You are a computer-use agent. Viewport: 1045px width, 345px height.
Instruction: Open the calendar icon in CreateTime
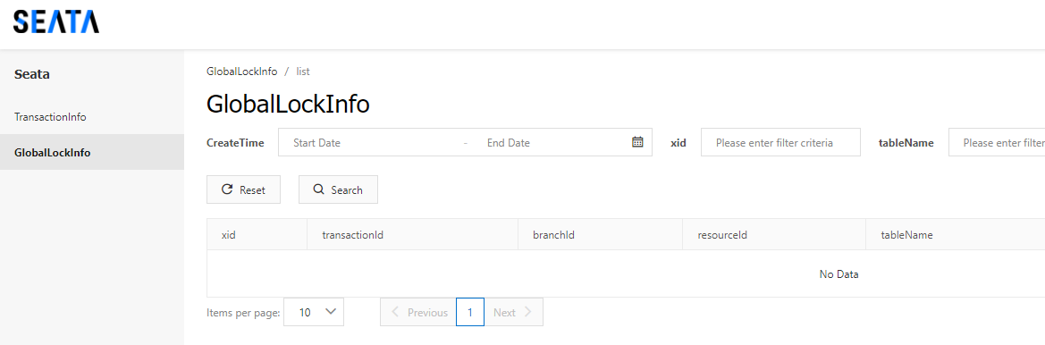637,142
